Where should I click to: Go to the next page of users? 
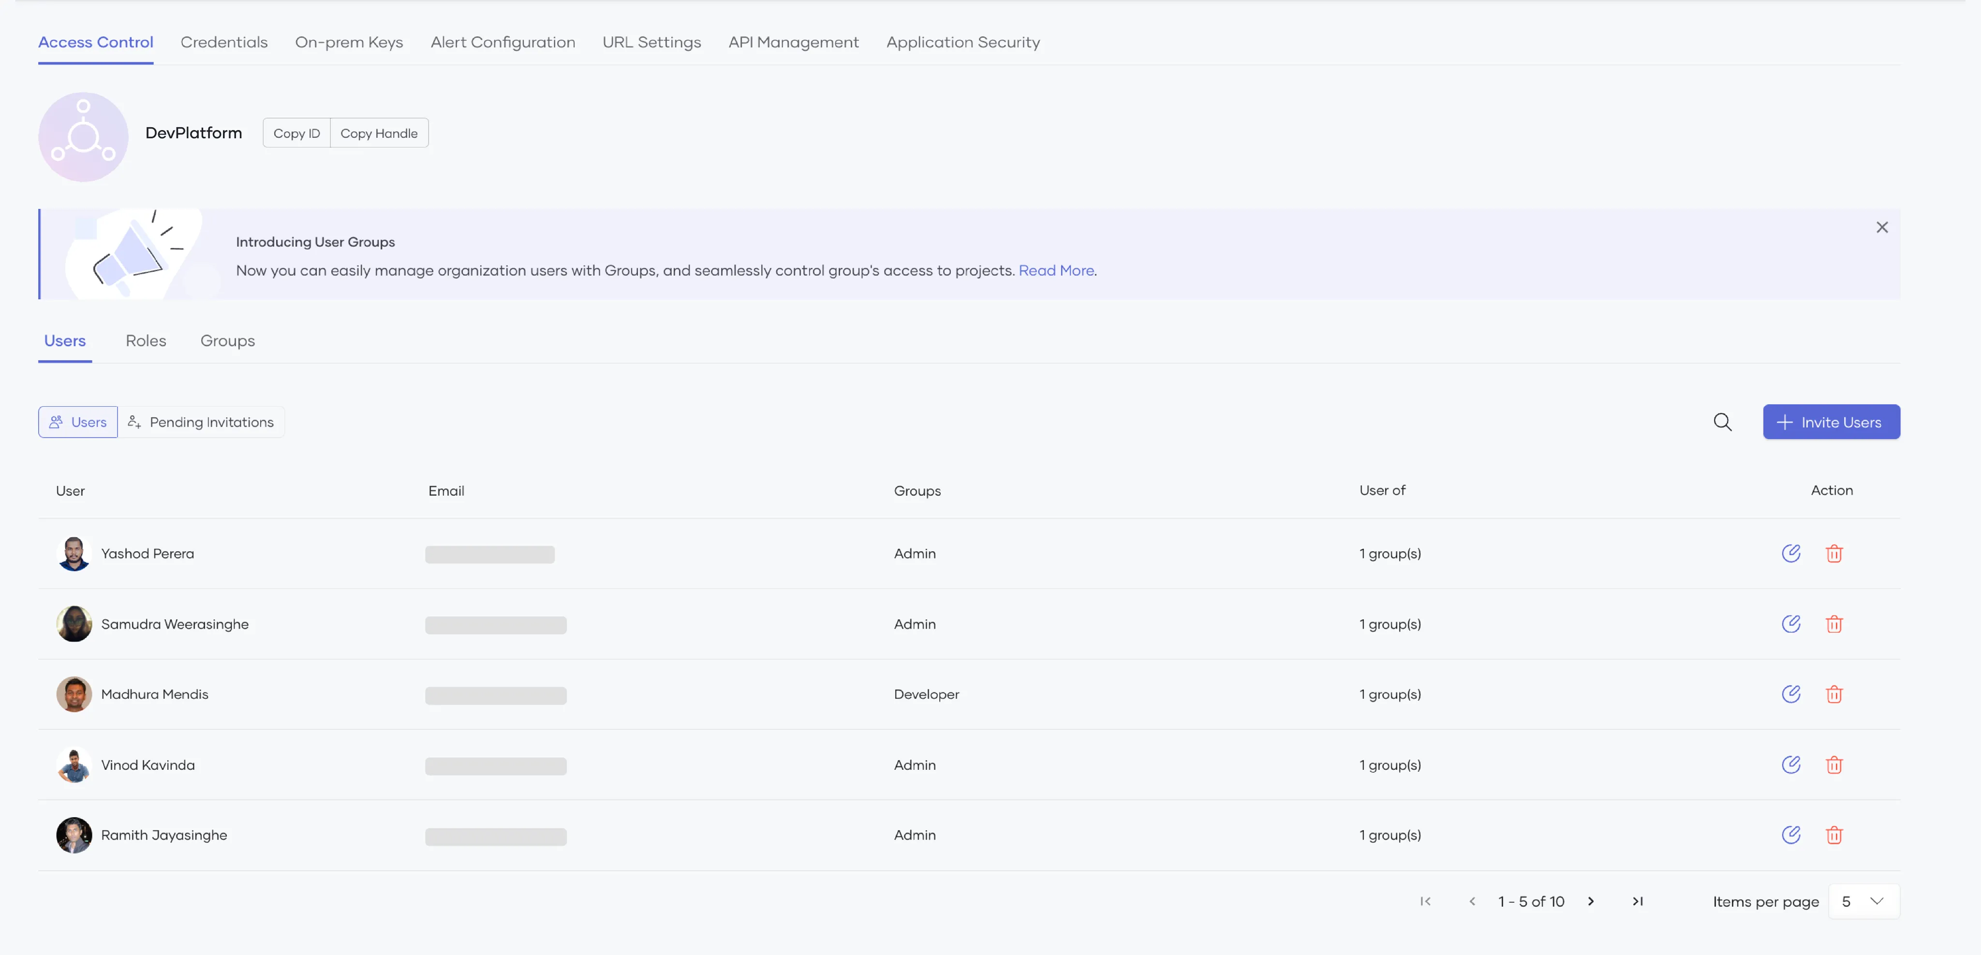click(1591, 900)
